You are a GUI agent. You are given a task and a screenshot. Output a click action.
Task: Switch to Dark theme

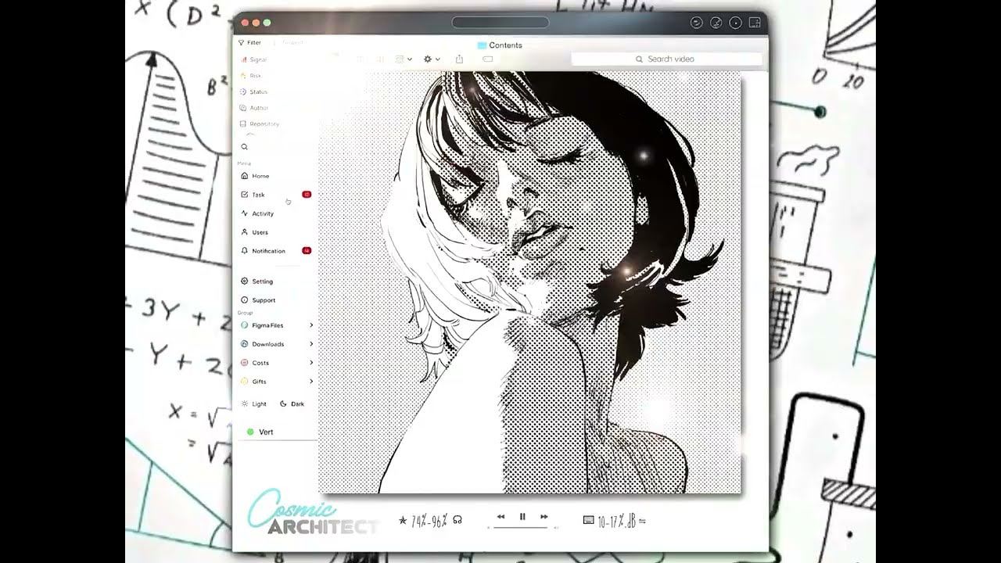pyautogui.click(x=292, y=404)
